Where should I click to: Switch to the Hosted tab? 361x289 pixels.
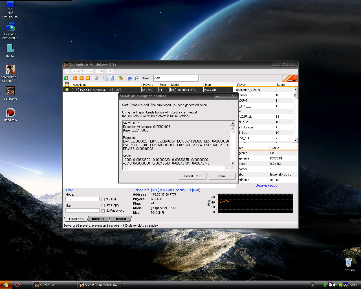click(120, 219)
